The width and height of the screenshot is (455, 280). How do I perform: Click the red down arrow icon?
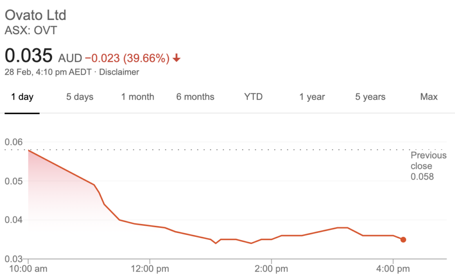(176, 58)
